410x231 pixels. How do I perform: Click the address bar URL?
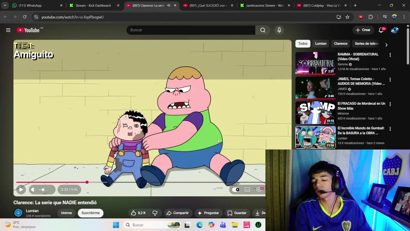(x=72, y=17)
